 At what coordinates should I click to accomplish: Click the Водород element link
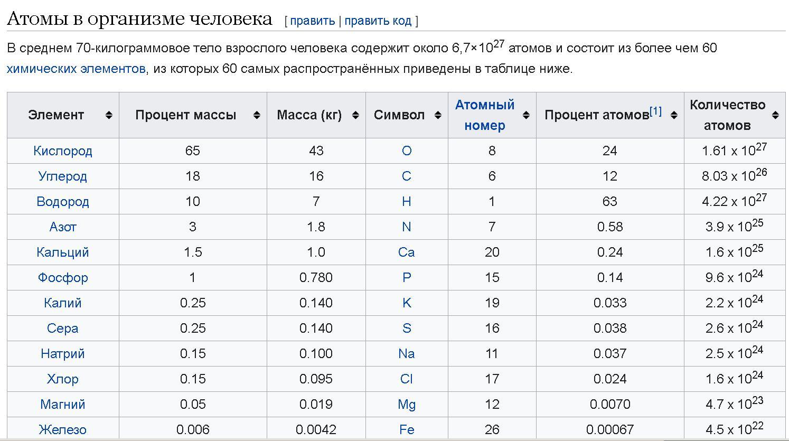pyautogui.click(x=63, y=202)
